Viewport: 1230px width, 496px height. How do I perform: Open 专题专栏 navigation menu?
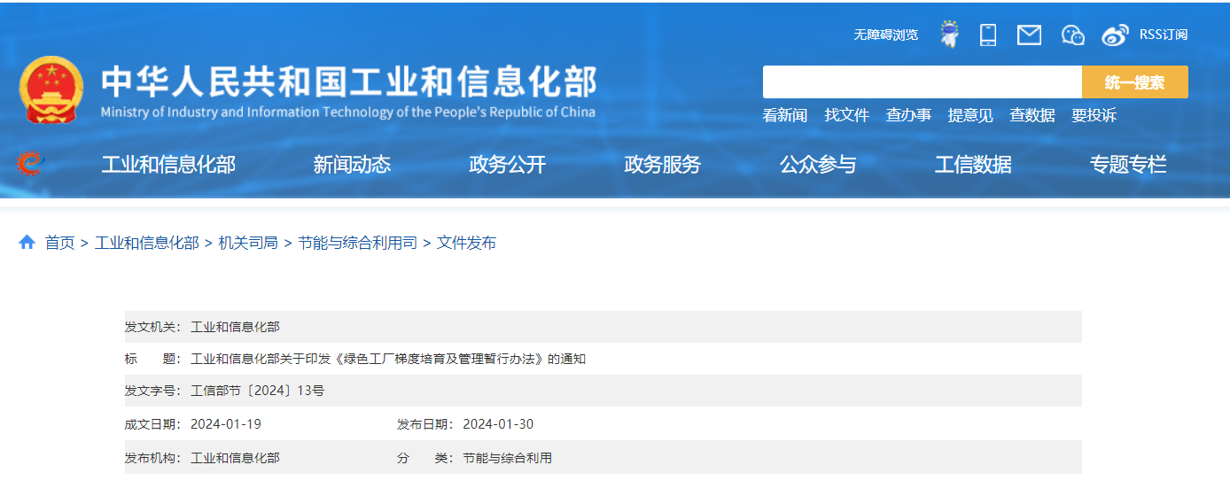[1128, 165]
